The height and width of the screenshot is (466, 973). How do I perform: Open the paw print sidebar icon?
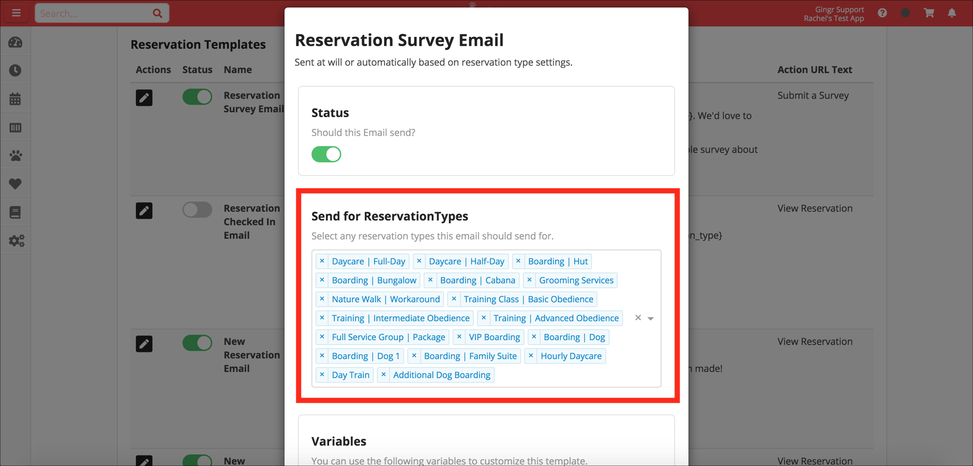point(16,156)
